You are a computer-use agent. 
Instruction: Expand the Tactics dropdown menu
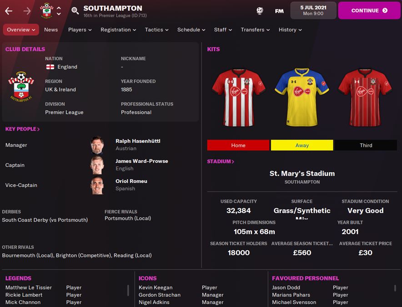tap(156, 30)
